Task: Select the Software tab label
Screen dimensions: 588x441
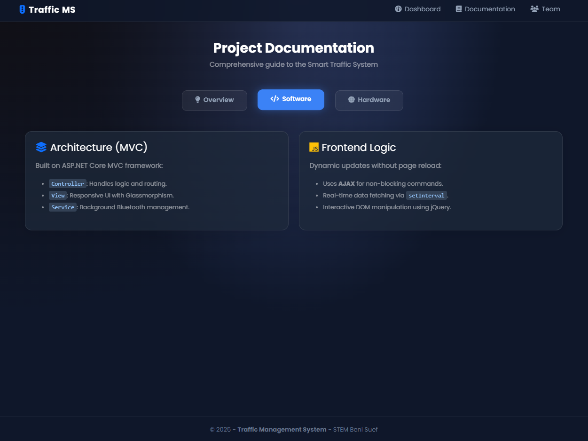Action: tap(296, 99)
